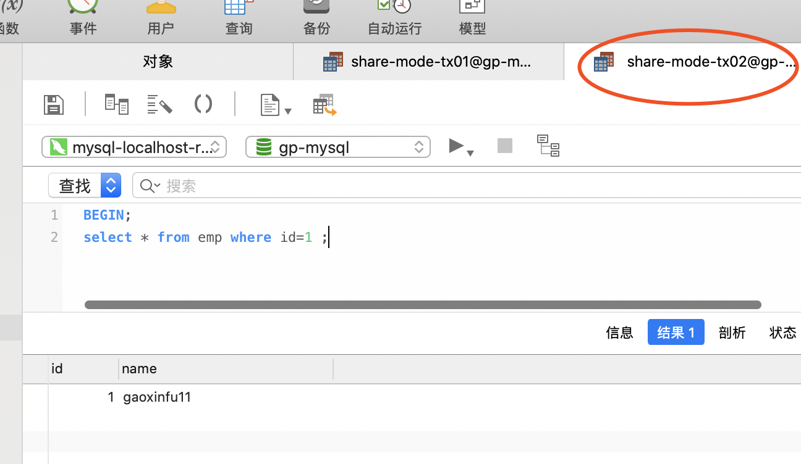Open the mysql-localhost connection dropdown
This screenshot has height=464, width=801.
point(134,147)
